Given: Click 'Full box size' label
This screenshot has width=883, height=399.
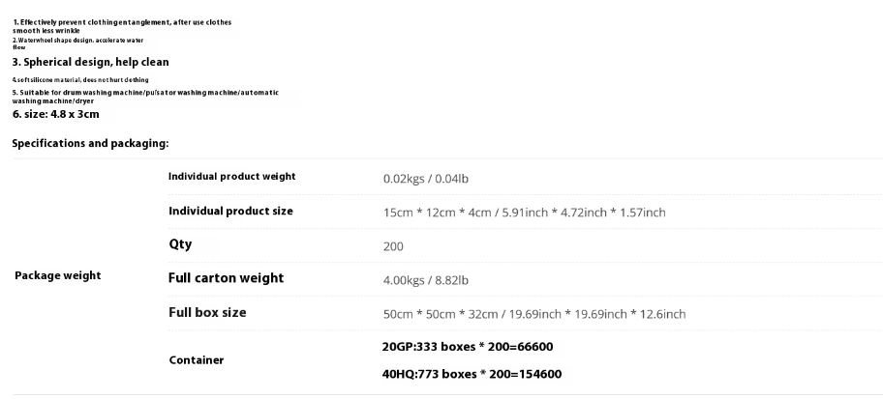Looking at the screenshot, I should 207,312.
